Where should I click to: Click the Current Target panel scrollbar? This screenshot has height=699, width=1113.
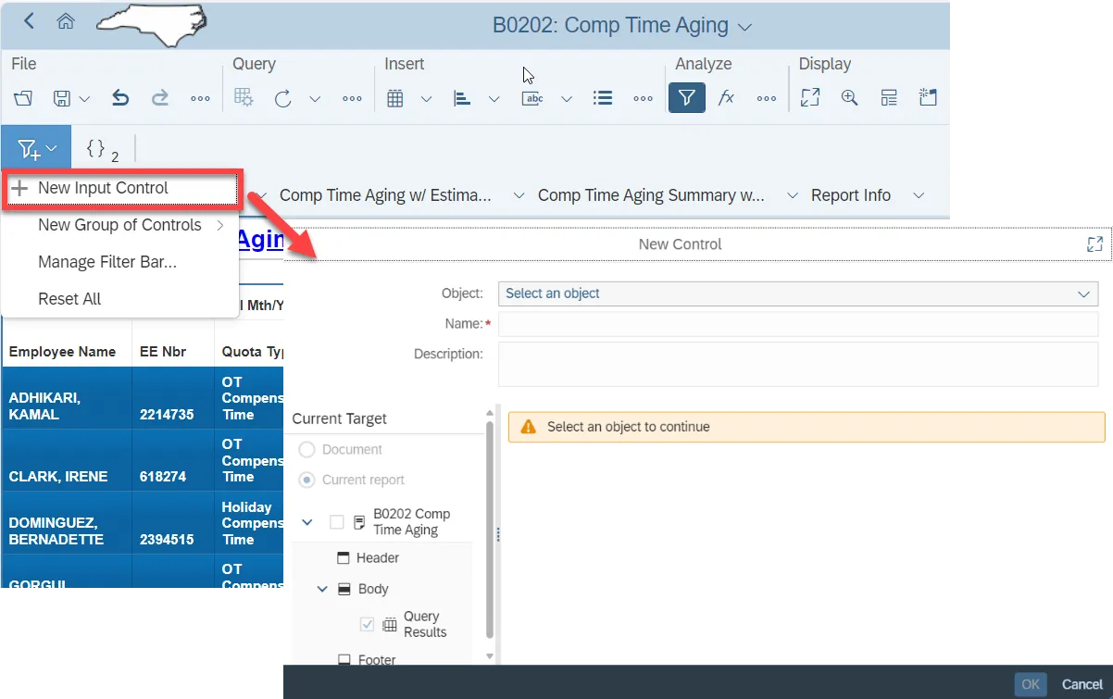pos(490,528)
